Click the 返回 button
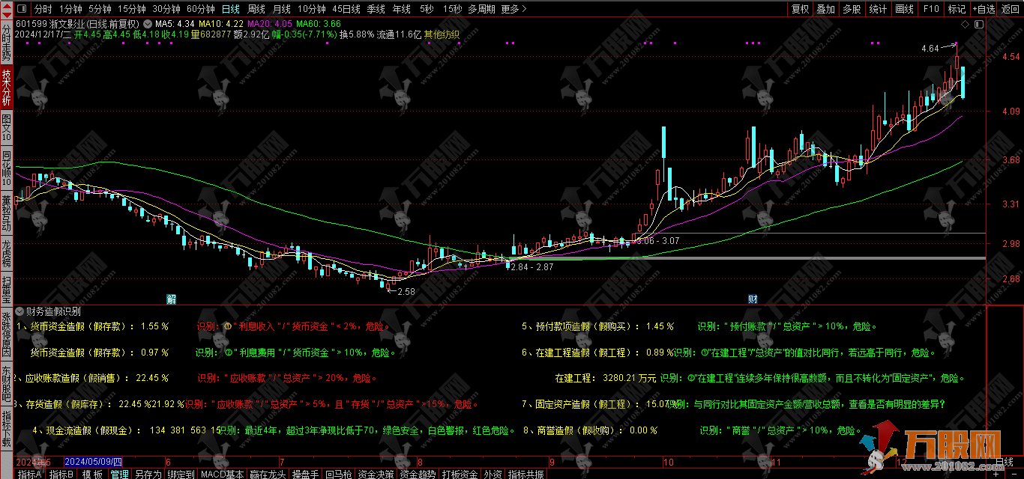Screen dimensions: 1024x479 pyautogui.click(x=1010, y=9)
